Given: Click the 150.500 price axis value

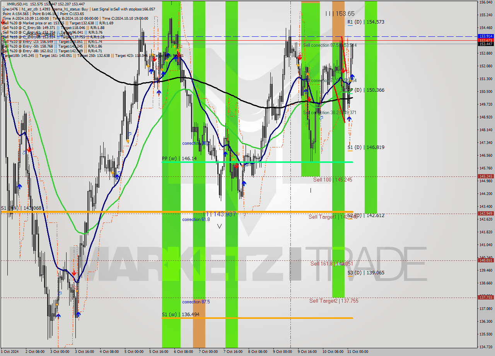Looking at the screenshot, I should (486, 92).
